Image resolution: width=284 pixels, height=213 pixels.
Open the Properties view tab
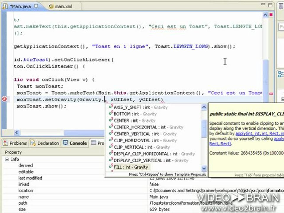[98, 143]
